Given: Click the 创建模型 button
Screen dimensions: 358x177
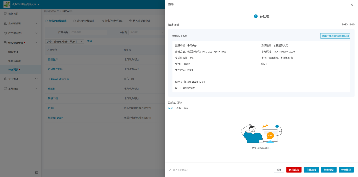Looking at the screenshot, I should (x=329, y=170).
